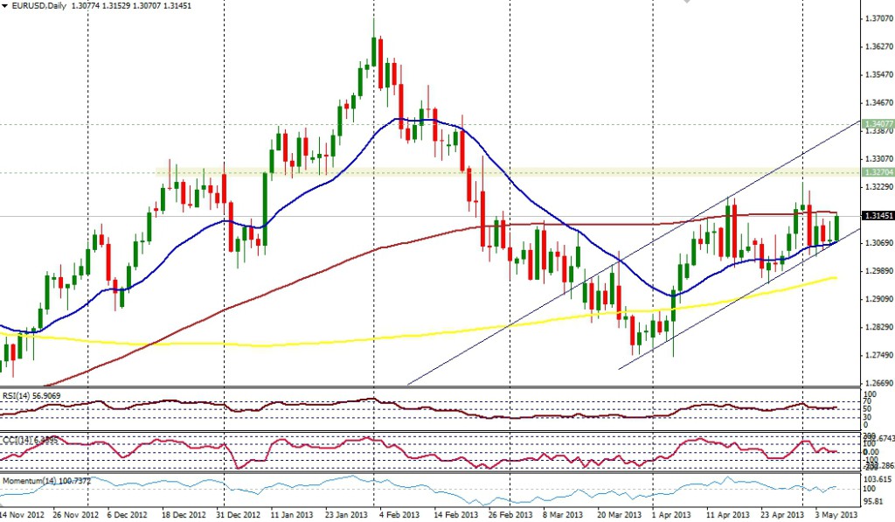Click the 1.37070 price on the scale
The width and height of the screenshot is (895, 522).
877,17
